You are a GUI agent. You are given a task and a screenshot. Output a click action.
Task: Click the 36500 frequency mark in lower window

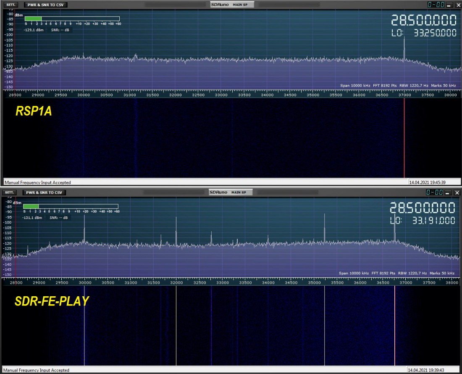coord(383,283)
